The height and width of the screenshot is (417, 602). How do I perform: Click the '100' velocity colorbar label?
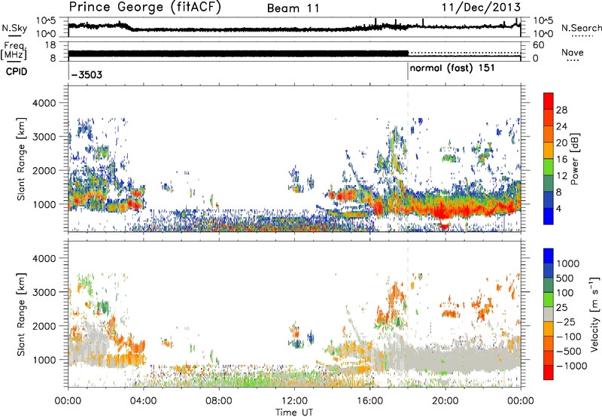coord(565,293)
